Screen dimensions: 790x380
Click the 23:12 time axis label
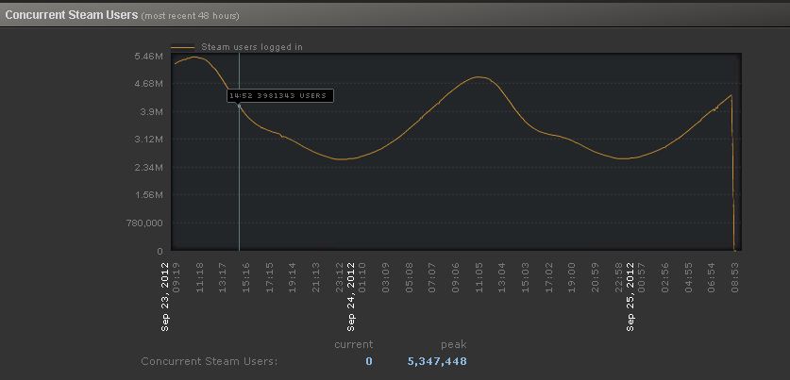coord(340,277)
